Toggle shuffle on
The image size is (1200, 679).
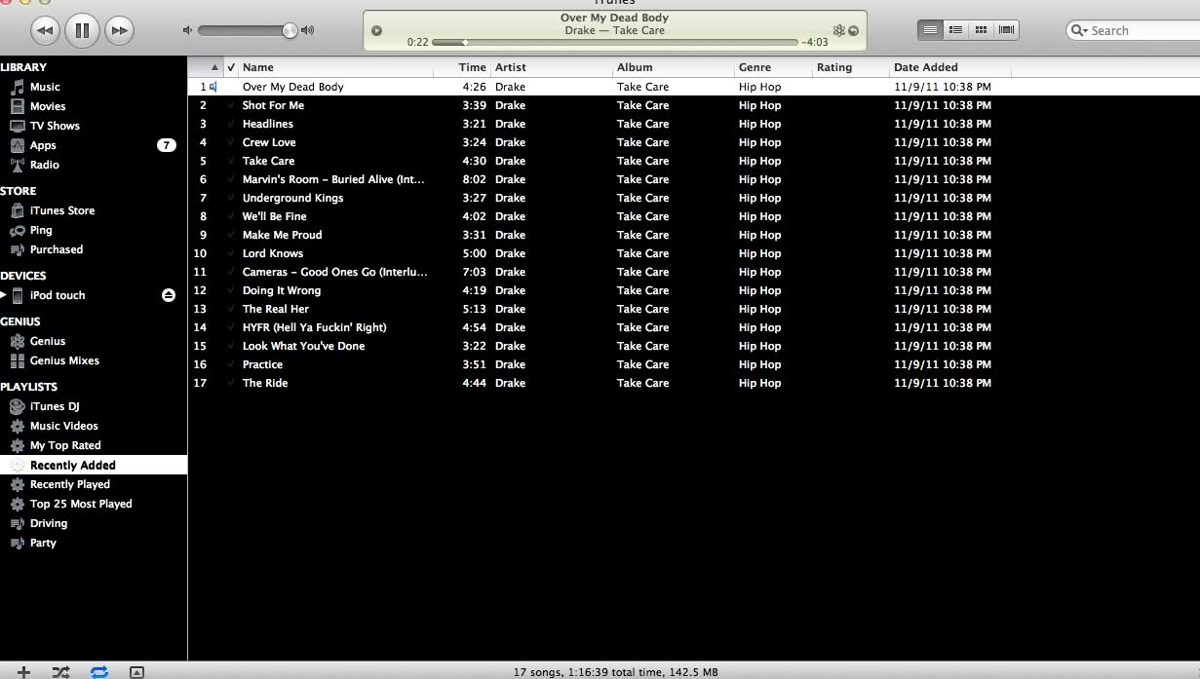point(60,671)
